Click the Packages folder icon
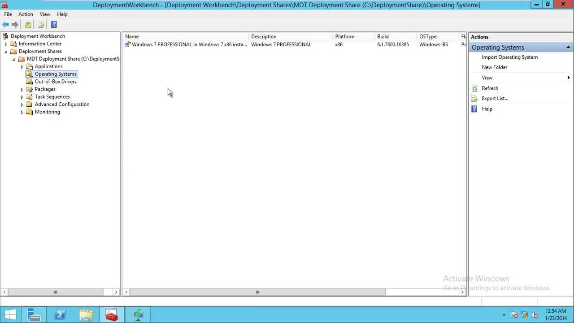This screenshot has width=574, height=323. coord(30,89)
